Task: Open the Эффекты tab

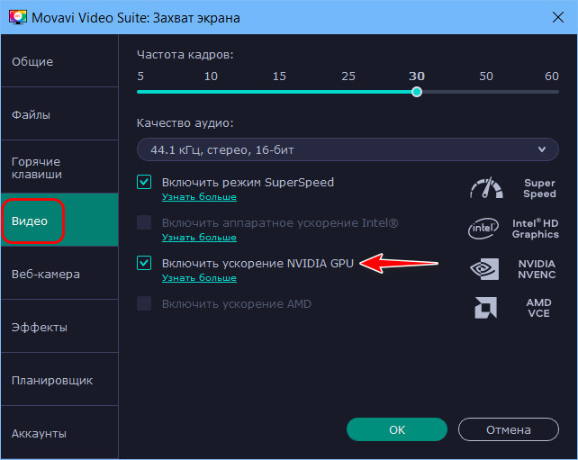Action: point(59,327)
